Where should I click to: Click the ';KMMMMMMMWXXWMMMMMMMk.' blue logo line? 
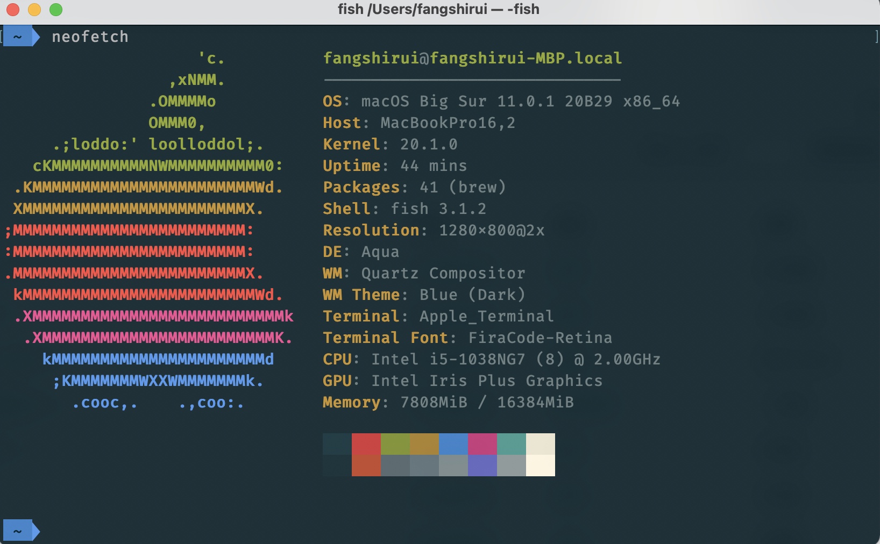158,381
